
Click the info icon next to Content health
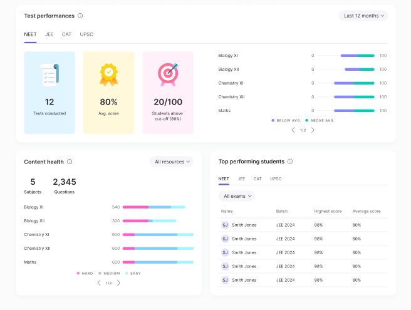(x=70, y=162)
